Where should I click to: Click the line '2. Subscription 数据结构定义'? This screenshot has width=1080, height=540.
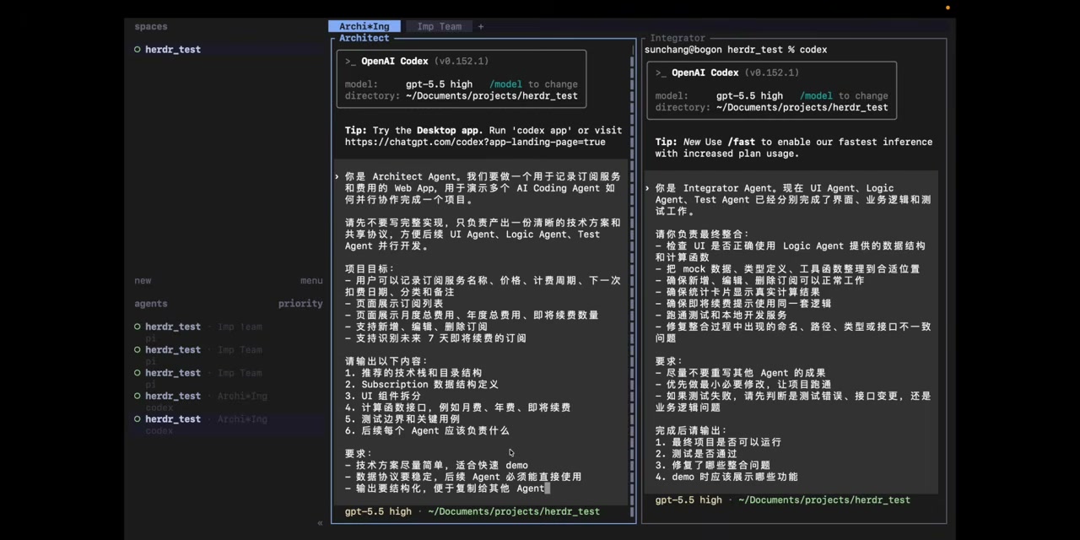click(x=422, y=385)
